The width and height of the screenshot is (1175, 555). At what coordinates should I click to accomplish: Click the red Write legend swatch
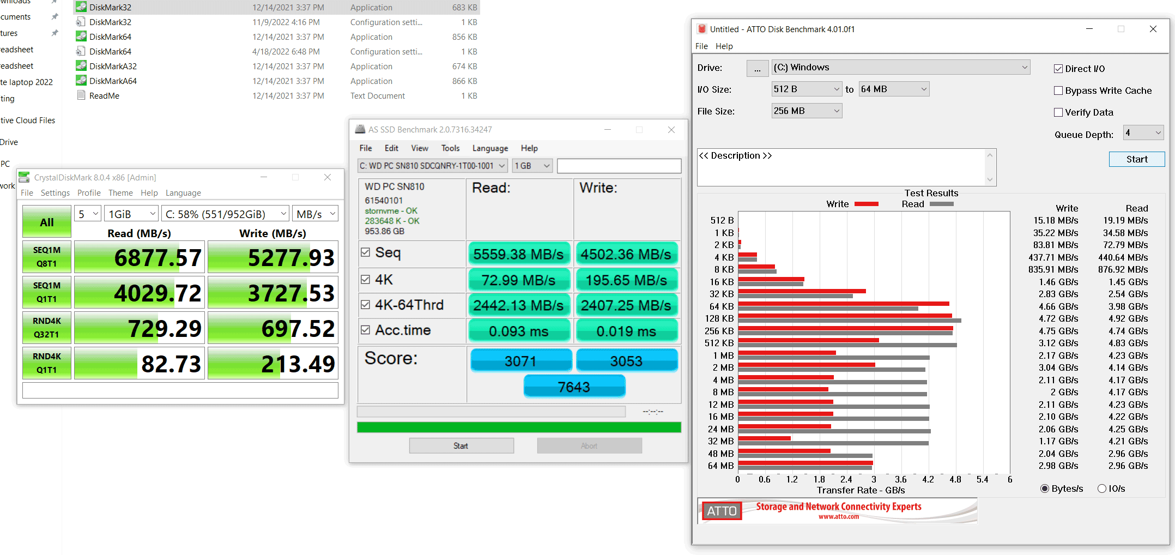[867, 204]
